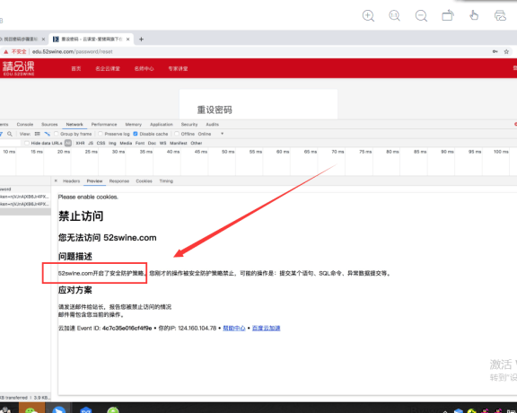Click the 1:1 actual size icon
The width and height of the screenshot is (517, 413).
394,15
